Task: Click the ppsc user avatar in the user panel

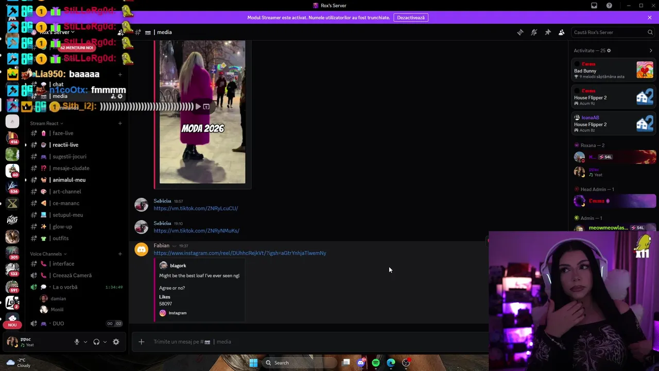Action: pos(12,342)
